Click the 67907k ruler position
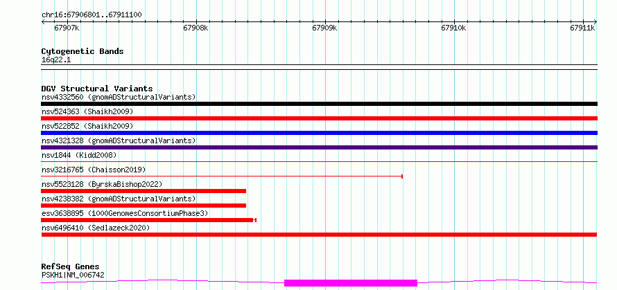The width and height of the screenshot is (617, 290). 67,28
